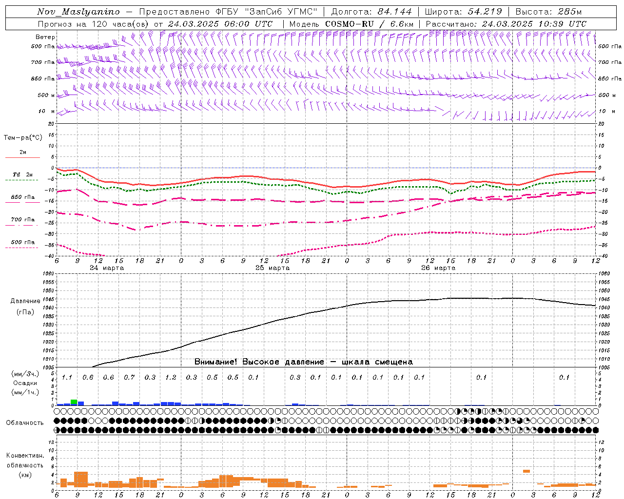Click the Долгота: 84.144 value
This screenshot has height=499, width=624.
click(371, 12)
